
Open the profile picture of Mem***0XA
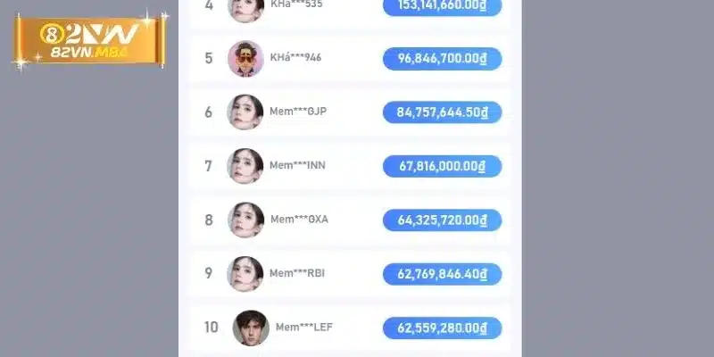tap(245, 220)
